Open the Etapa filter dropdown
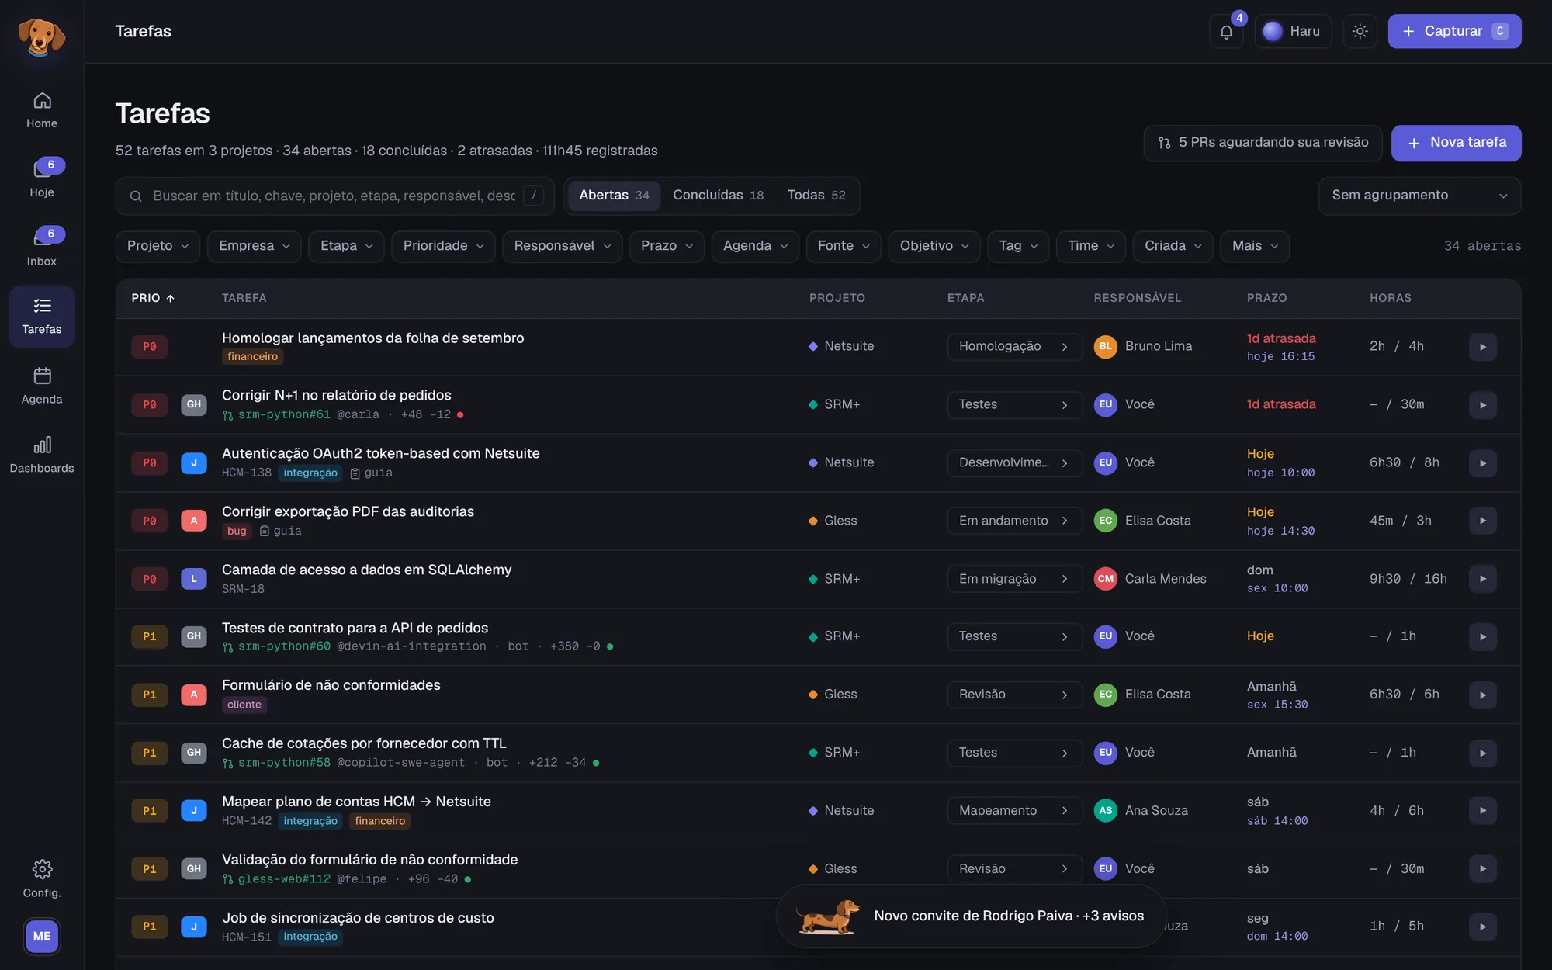 click(346, 246)
